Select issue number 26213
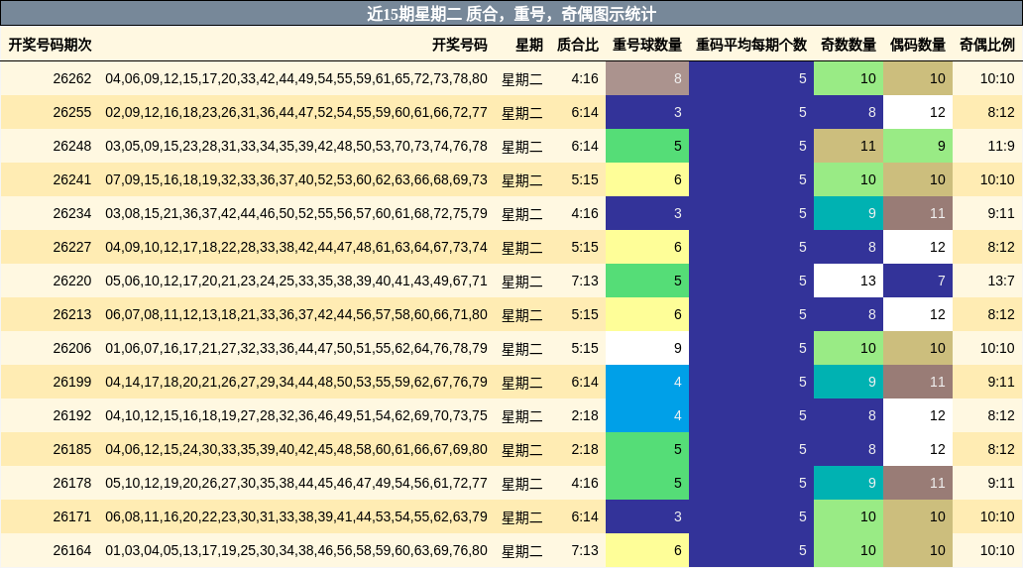The height and width of the screenshot is (568, 1023). pyautogui.click(x=72, y=314)
